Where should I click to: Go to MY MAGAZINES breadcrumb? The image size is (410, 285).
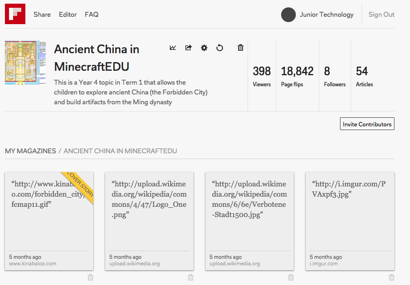click(30, 151)
